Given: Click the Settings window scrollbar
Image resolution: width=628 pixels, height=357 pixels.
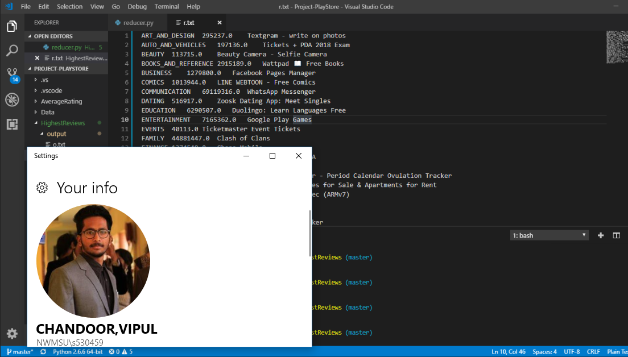Looking at the screenshot, I should tap(310, 233).
